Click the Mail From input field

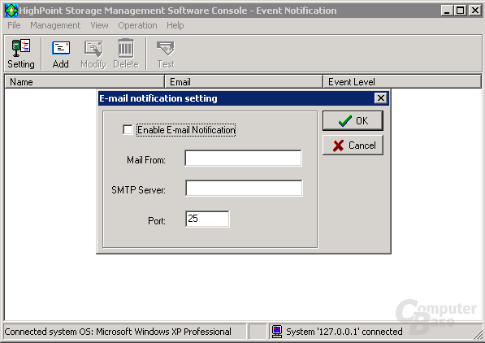point(243,158)
